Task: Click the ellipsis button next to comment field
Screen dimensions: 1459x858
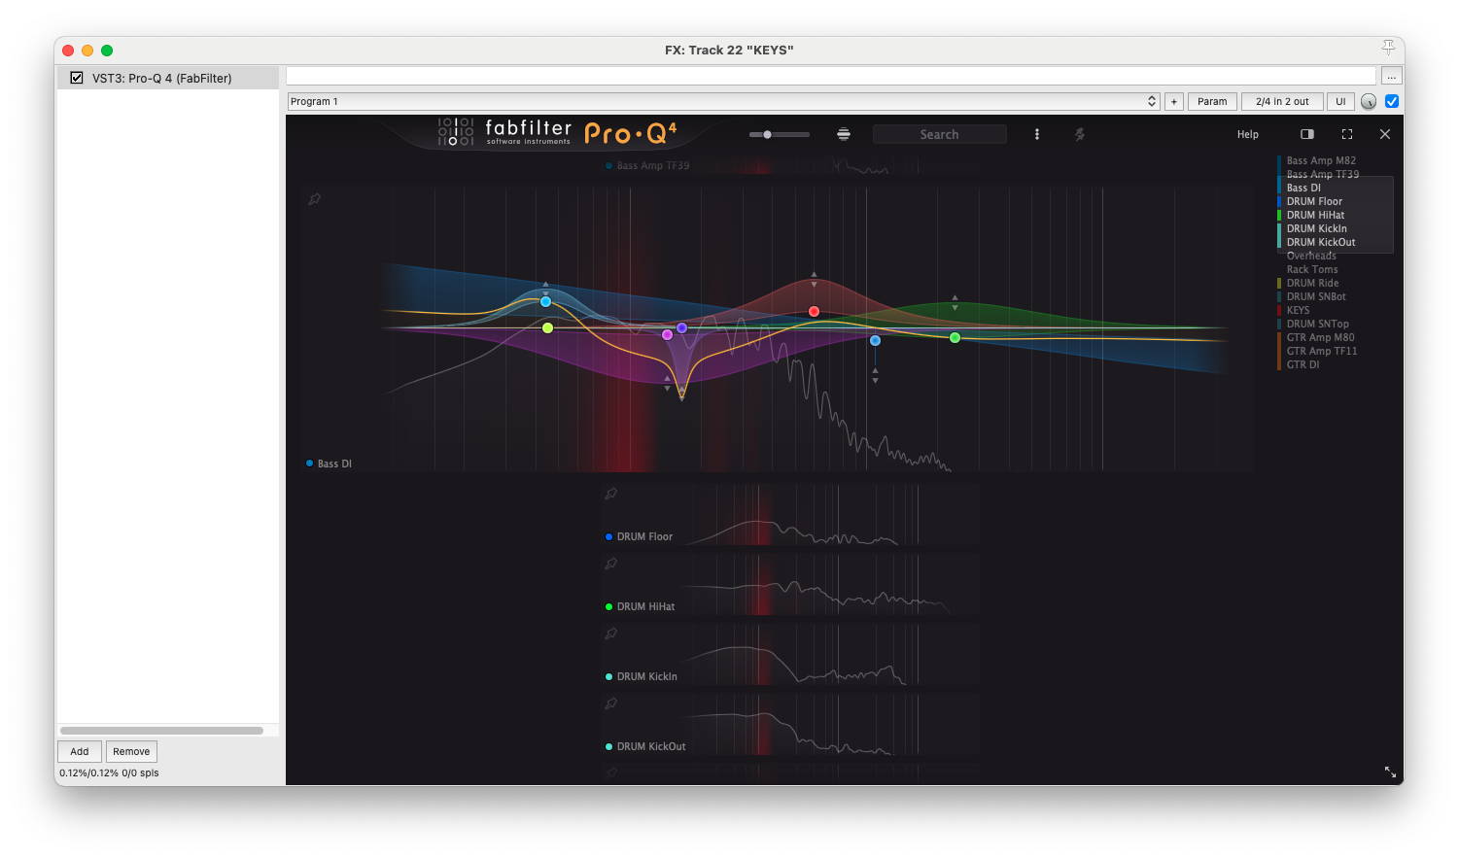Action: (1392, 76)
